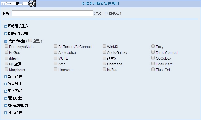Tick the AppleJuice checkbox

pos(55,52)
